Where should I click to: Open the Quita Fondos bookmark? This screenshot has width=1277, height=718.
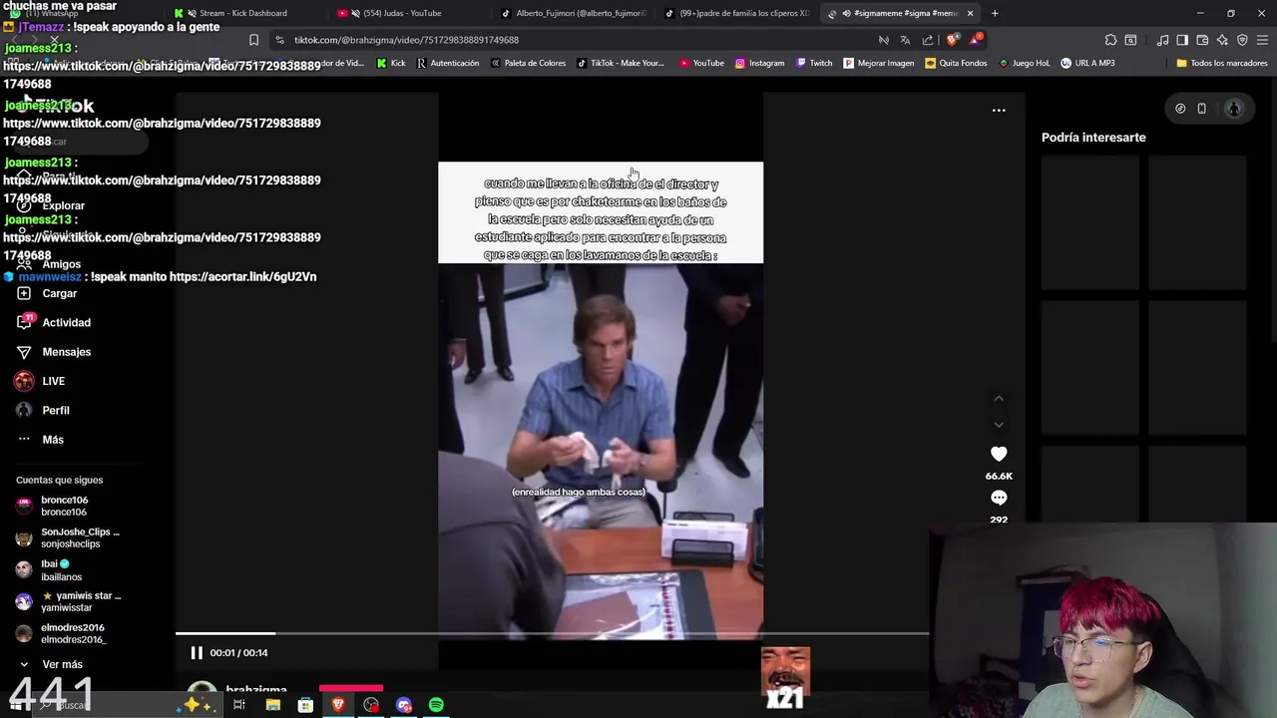coord(956,63)
